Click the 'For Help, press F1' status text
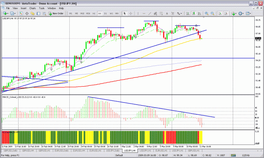 point(10,155)
